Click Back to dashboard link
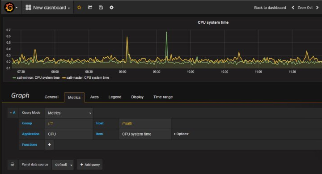The width and height of the screenshot is (322, 174). [270, 8]
